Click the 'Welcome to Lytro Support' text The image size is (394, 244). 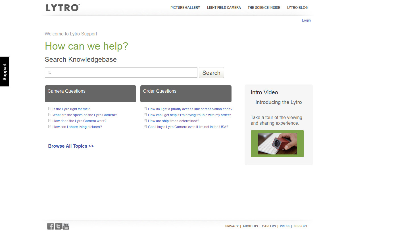(71, 34)
